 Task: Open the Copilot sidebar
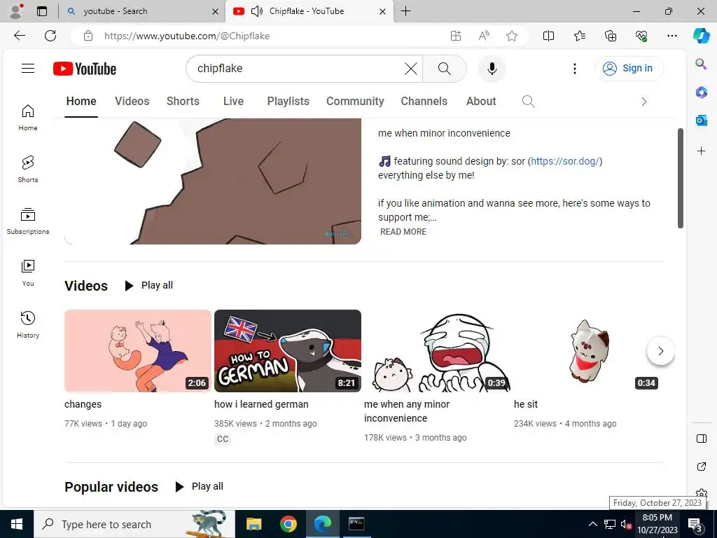[701, 36]
